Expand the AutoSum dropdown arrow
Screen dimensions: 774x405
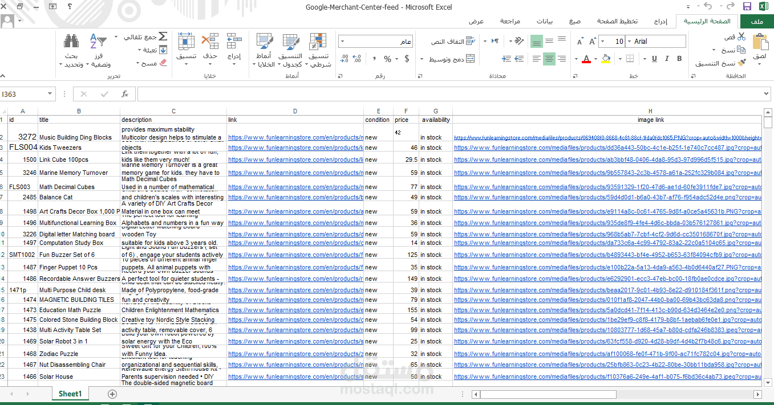pyautogui.click(x=117, y=37)
